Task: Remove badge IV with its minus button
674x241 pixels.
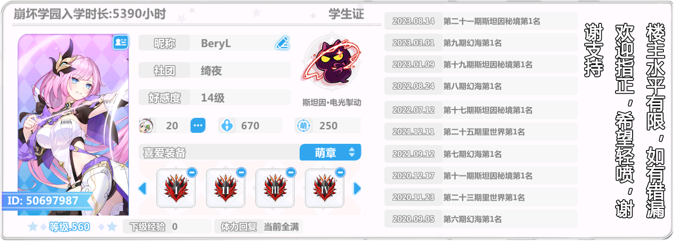Action: [341, 172]
